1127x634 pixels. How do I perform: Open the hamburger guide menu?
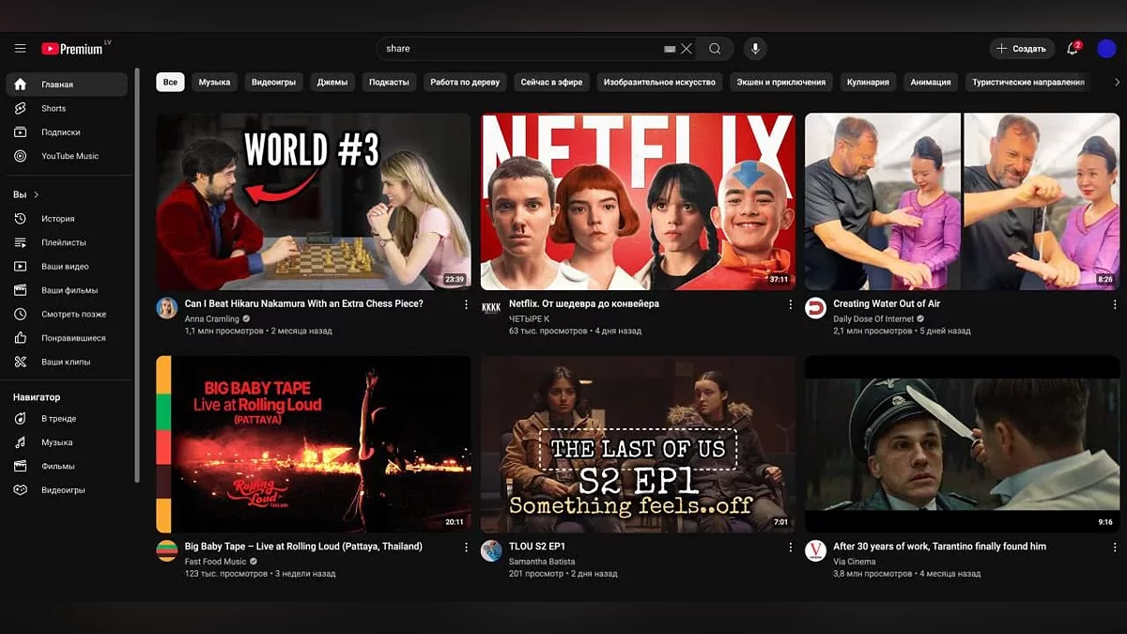[x=20, y=49]
